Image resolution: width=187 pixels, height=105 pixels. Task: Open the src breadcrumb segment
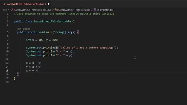pyautogui.click(x=5, y=10)
